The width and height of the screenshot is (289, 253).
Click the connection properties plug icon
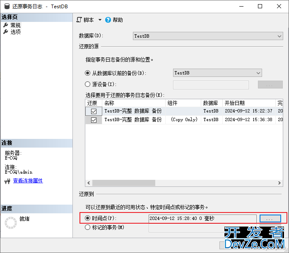tap(7, 181)
